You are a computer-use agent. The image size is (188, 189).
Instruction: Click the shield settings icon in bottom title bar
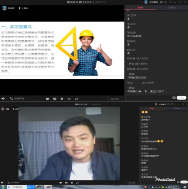click(168, 104)
